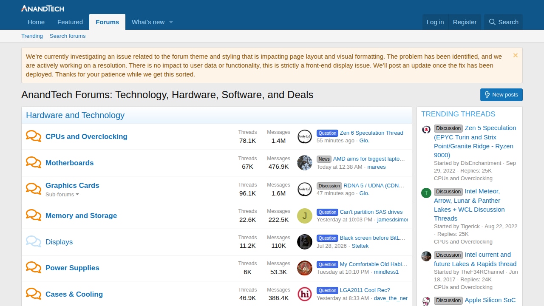The image size is (544, 306).
Task: Open the Trending Threads heading link
Action: [458, 114]
